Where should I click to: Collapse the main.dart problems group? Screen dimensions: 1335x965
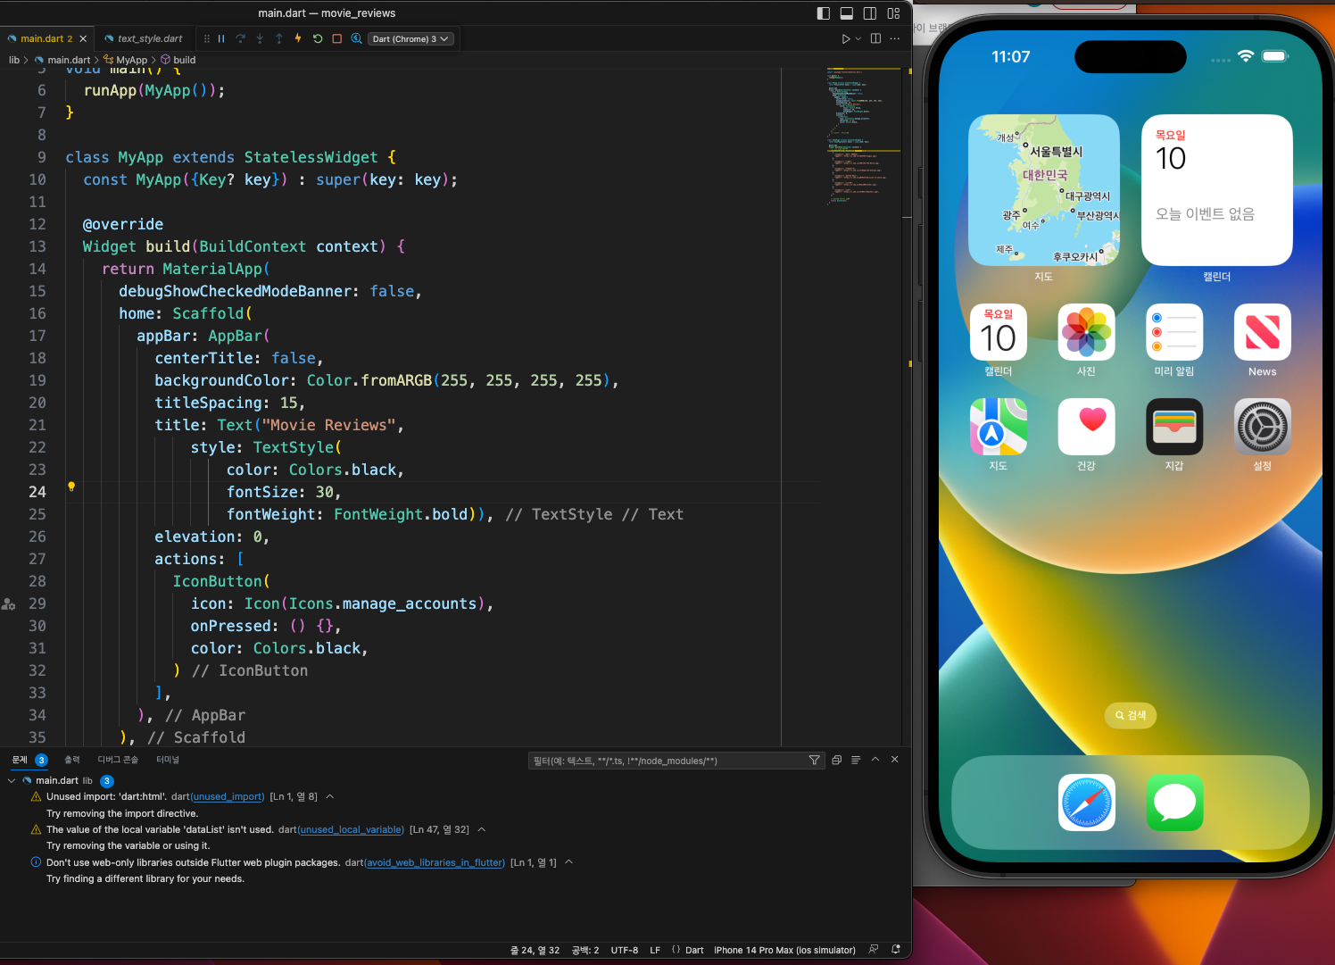[12, 780]
